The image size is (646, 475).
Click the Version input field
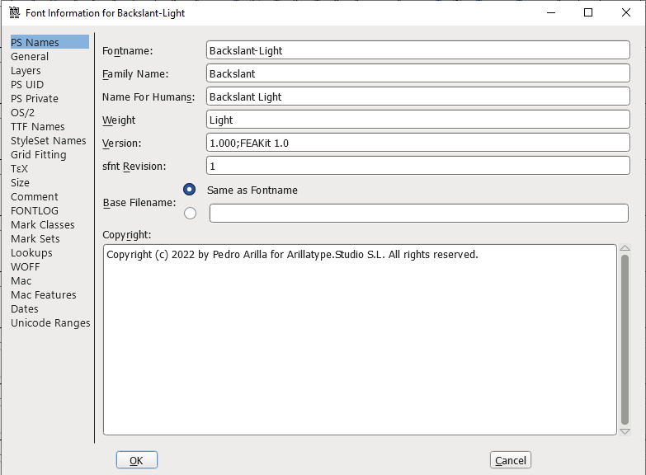pos(417,143)
